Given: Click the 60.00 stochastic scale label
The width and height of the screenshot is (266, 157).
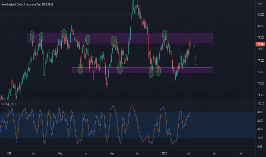Looking at the screenshot, I should pyautogui.click(x=260, y=121).
